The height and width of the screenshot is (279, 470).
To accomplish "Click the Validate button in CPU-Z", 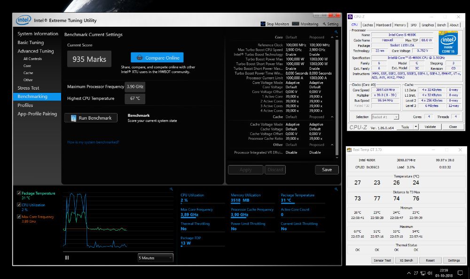I will tap(430, 127).
